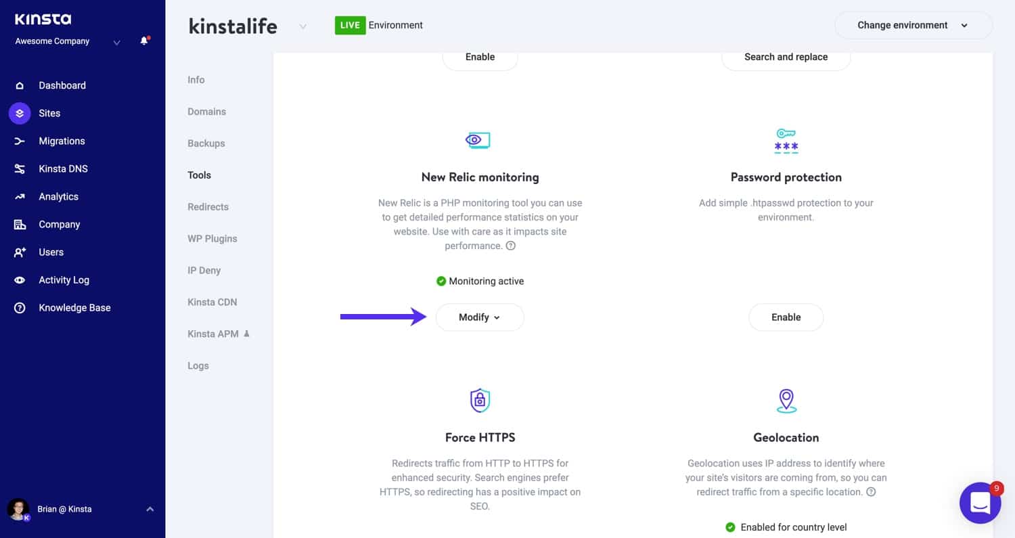Open the New Relic monitoring help tooltip
This screenshot has height=538, width=1015.
[512, 245]
